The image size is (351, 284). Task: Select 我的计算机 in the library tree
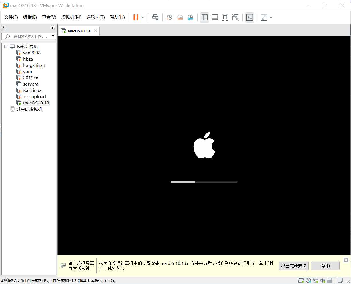tap(27, 47)
